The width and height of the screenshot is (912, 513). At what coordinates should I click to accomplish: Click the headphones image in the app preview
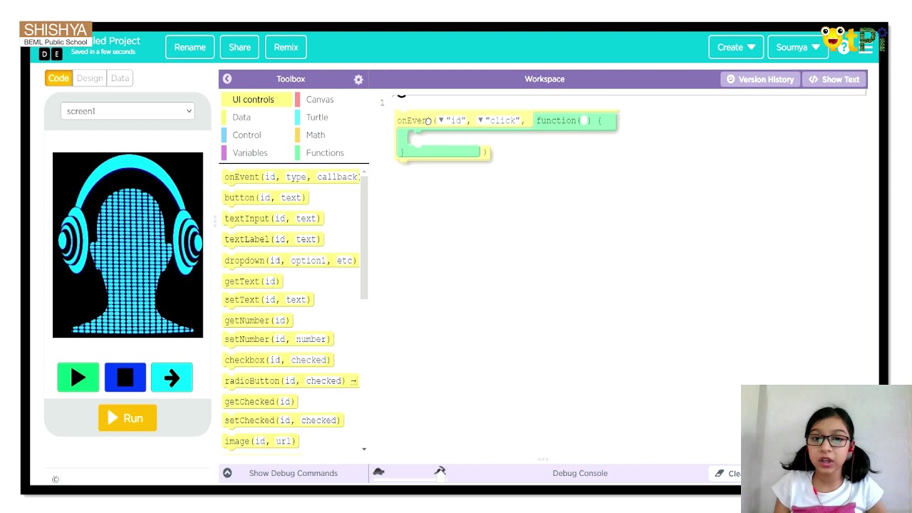pyautogui.click(x=128, y=245)
